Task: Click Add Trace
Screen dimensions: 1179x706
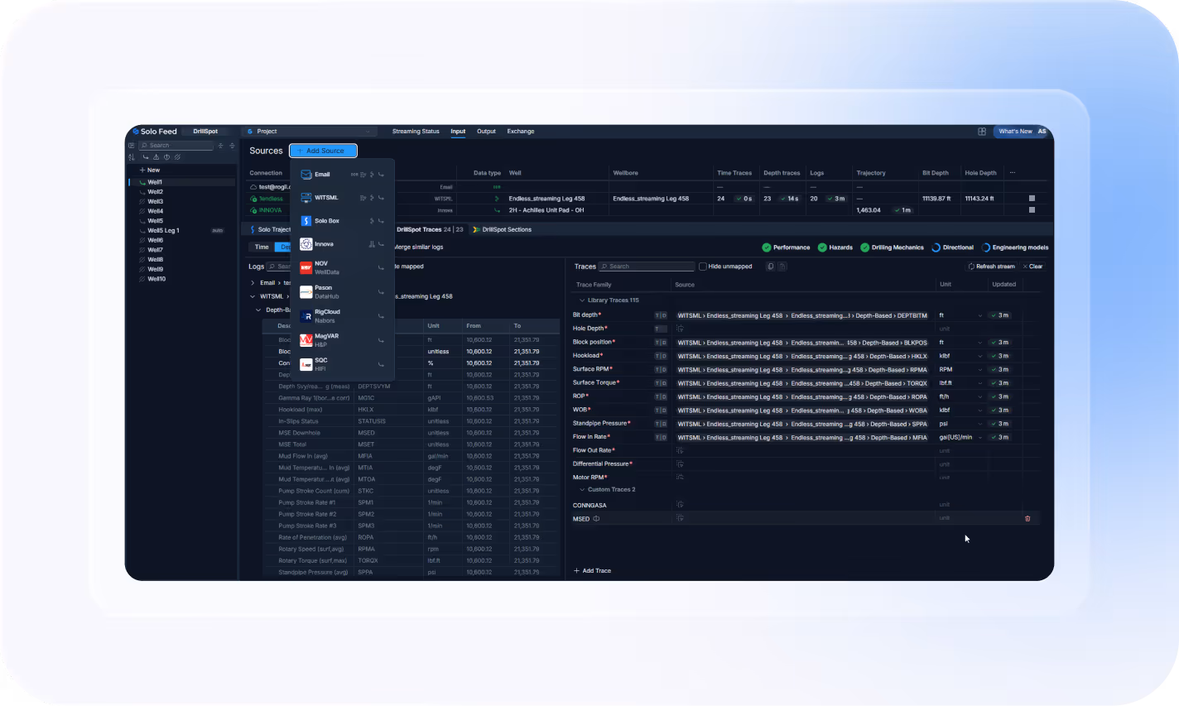Action: tap(593, 571)
